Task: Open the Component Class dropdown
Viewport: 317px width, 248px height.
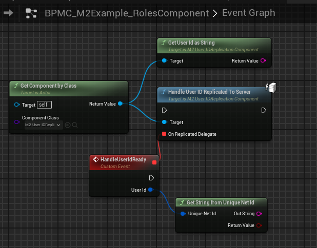Action: 44,125
